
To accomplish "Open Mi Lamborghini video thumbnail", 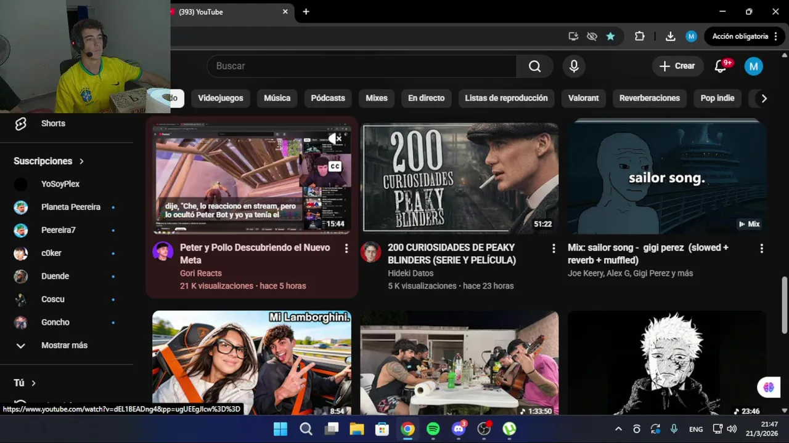I will [252, 363].
